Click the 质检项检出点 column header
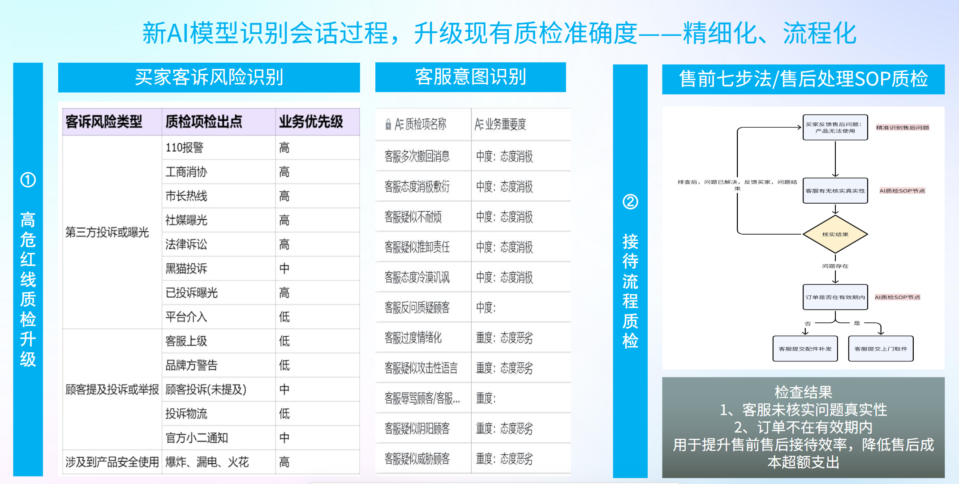Viewport: 959px width, 484px height. [219, 121]
